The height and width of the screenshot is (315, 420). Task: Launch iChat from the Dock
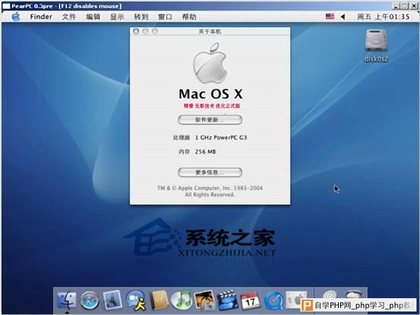click(x=136, y=300)
